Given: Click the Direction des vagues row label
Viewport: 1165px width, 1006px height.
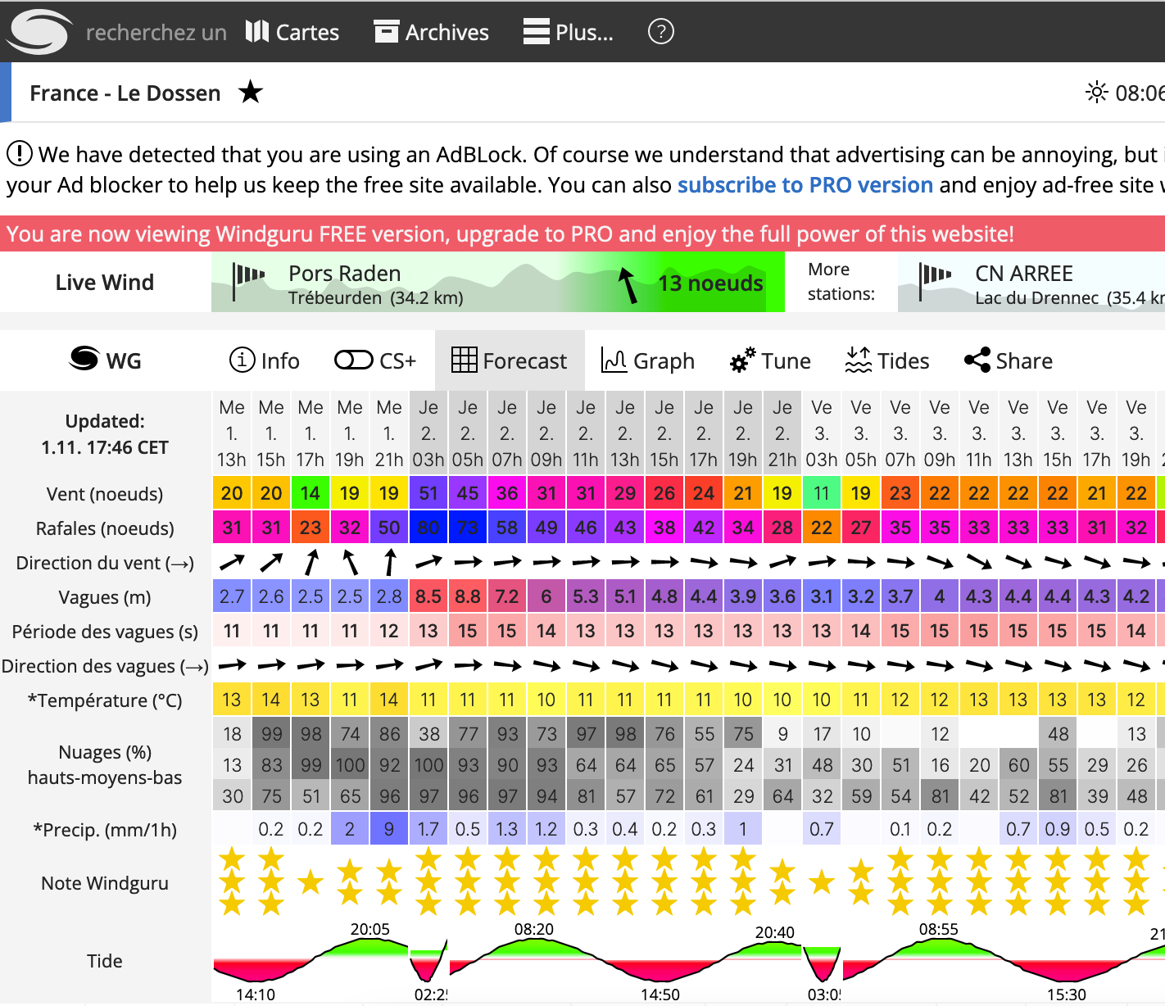Looking at the screenshot, I should tap(105, 666).
